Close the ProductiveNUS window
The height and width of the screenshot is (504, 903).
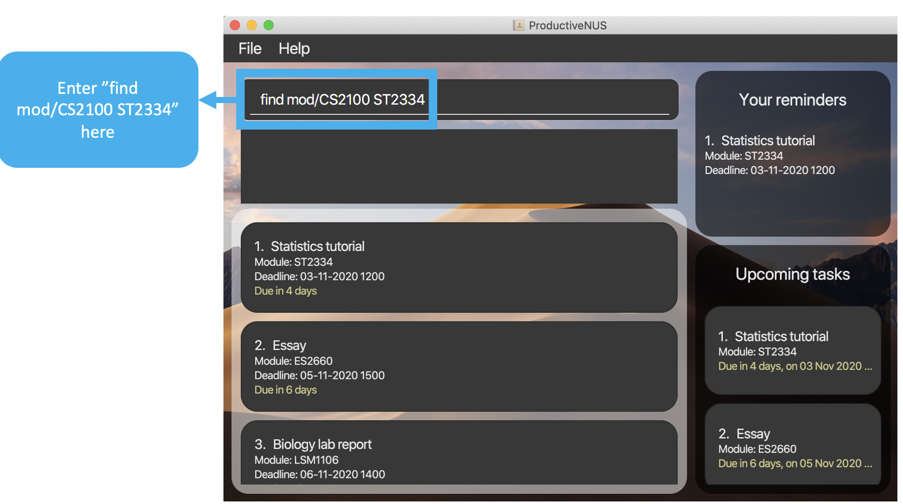235,25
